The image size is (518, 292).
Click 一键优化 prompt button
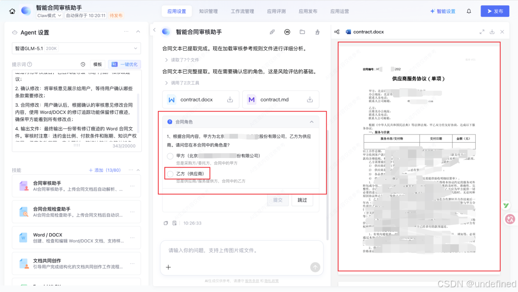point(125,64)
